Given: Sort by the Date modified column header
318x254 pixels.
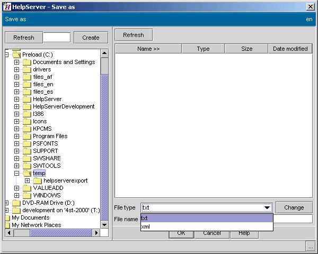Looking at the screenshot, I should coord(290,49).
